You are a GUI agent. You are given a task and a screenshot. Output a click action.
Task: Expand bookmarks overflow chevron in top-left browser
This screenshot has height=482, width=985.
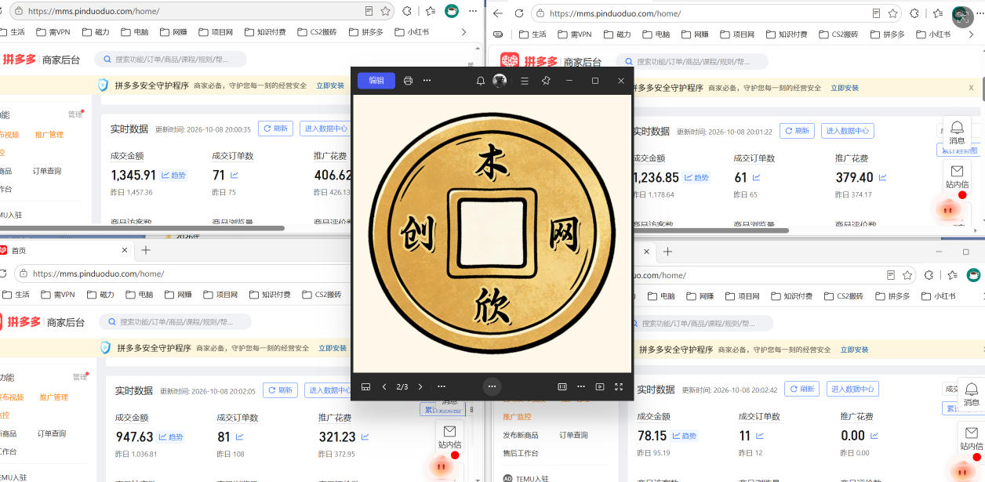pos(464,32)
